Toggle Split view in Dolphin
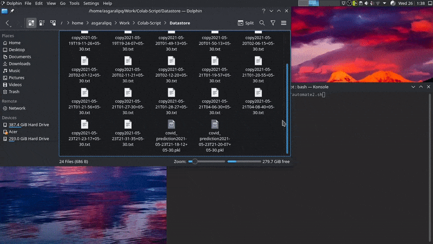 (x=246, y=23)
